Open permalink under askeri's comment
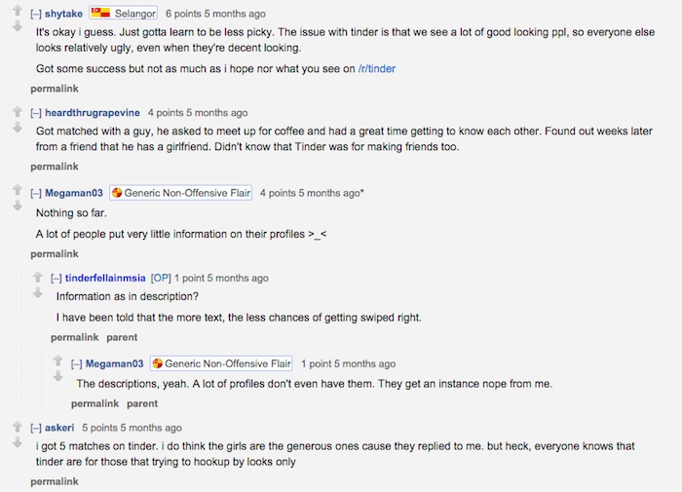This screenshot has width=682, height=492. (x=55, y=481)
